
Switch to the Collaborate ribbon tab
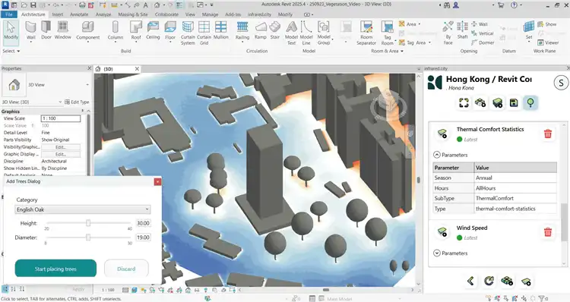click(166, 14)
